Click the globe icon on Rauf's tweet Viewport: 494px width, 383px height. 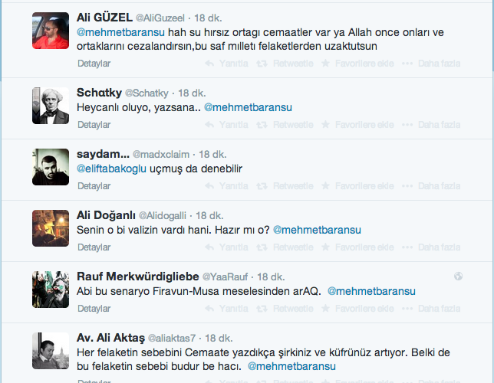tap(458, 277)
